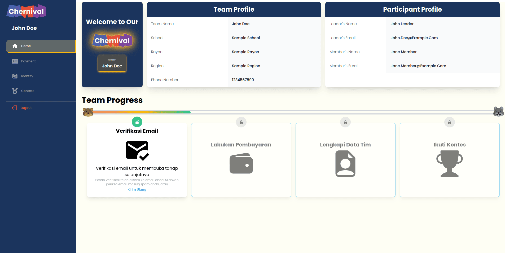Click the Member's Name label

[x=344, y=52]
